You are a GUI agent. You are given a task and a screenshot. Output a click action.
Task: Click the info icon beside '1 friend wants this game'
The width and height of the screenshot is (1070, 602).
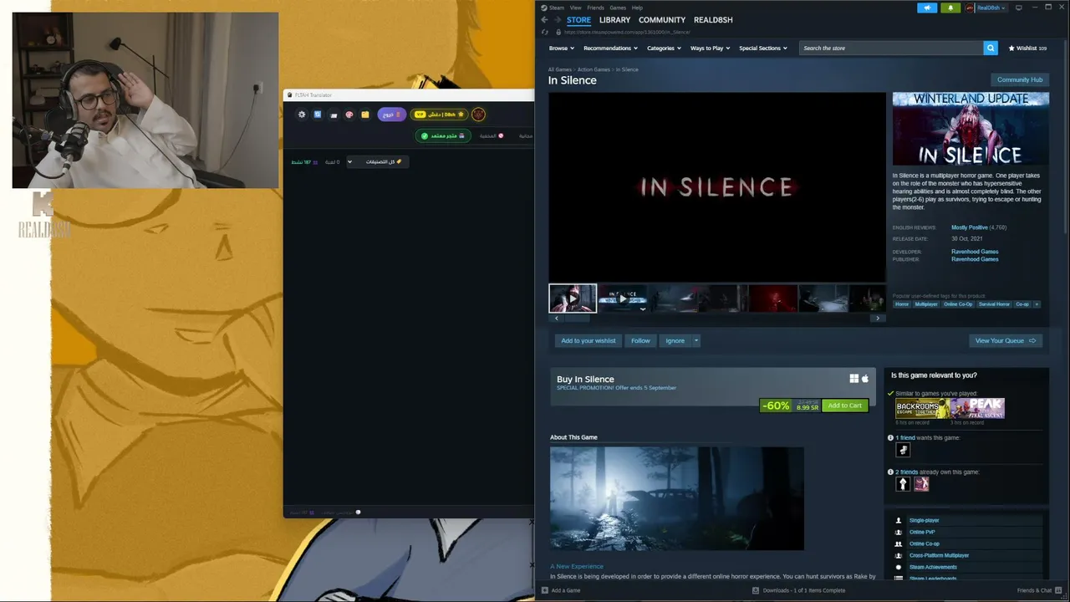pyautogui.click(x=891, y=438)
